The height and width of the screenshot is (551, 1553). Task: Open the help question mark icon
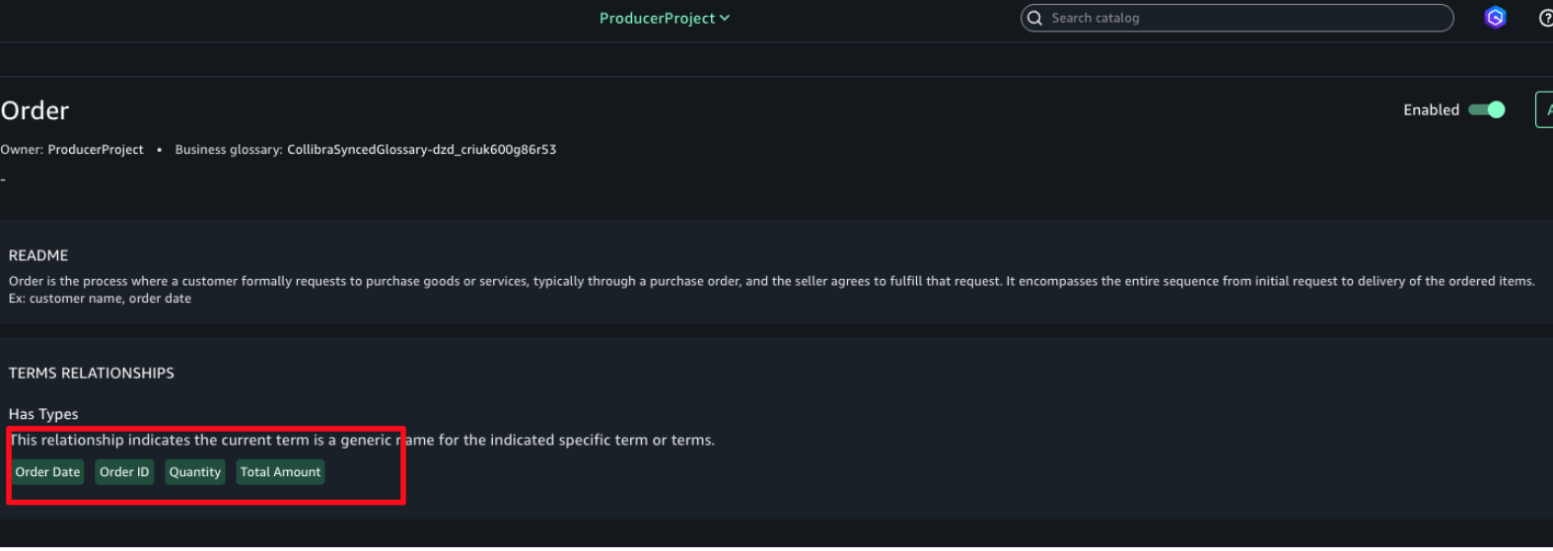point(1545,18)
